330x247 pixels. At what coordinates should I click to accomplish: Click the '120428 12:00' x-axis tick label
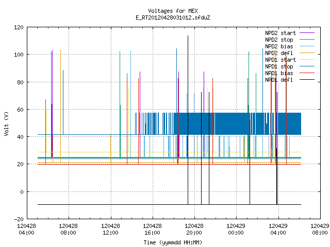(x=110, y=230)
